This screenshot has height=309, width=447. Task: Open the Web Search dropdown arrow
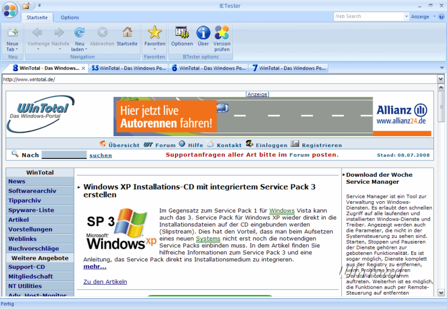406,16
